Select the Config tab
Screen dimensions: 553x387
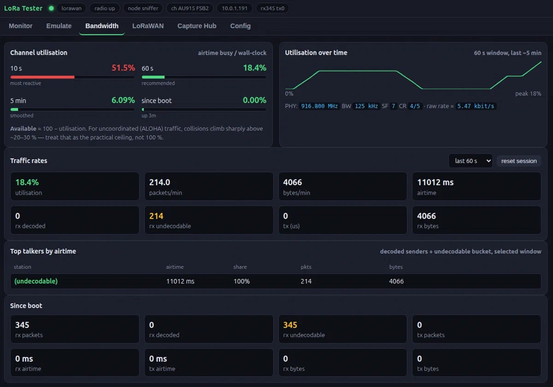coord(241,26)
